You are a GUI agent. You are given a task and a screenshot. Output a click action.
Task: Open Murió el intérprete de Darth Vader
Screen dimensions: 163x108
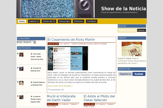[61, 98]
